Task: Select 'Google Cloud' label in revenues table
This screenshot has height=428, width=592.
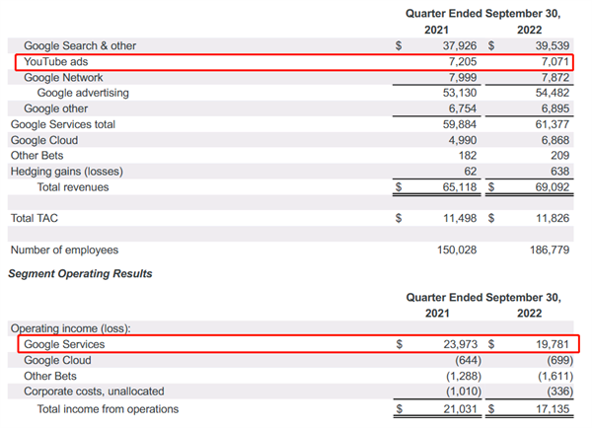Action: (44, 140)
